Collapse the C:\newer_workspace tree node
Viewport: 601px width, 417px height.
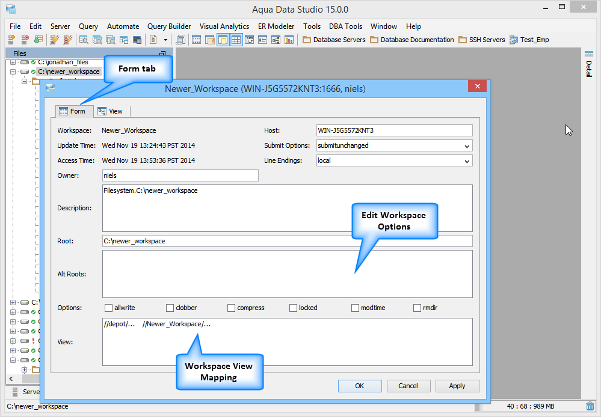[13, 72]
